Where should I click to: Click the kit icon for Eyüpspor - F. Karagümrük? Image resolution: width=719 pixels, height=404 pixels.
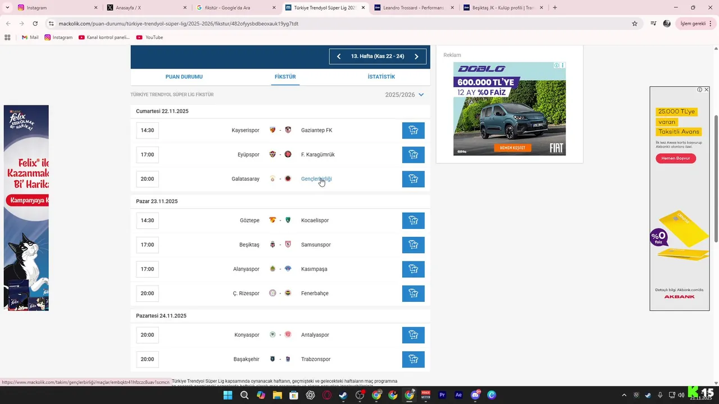(x=413, y=155)
